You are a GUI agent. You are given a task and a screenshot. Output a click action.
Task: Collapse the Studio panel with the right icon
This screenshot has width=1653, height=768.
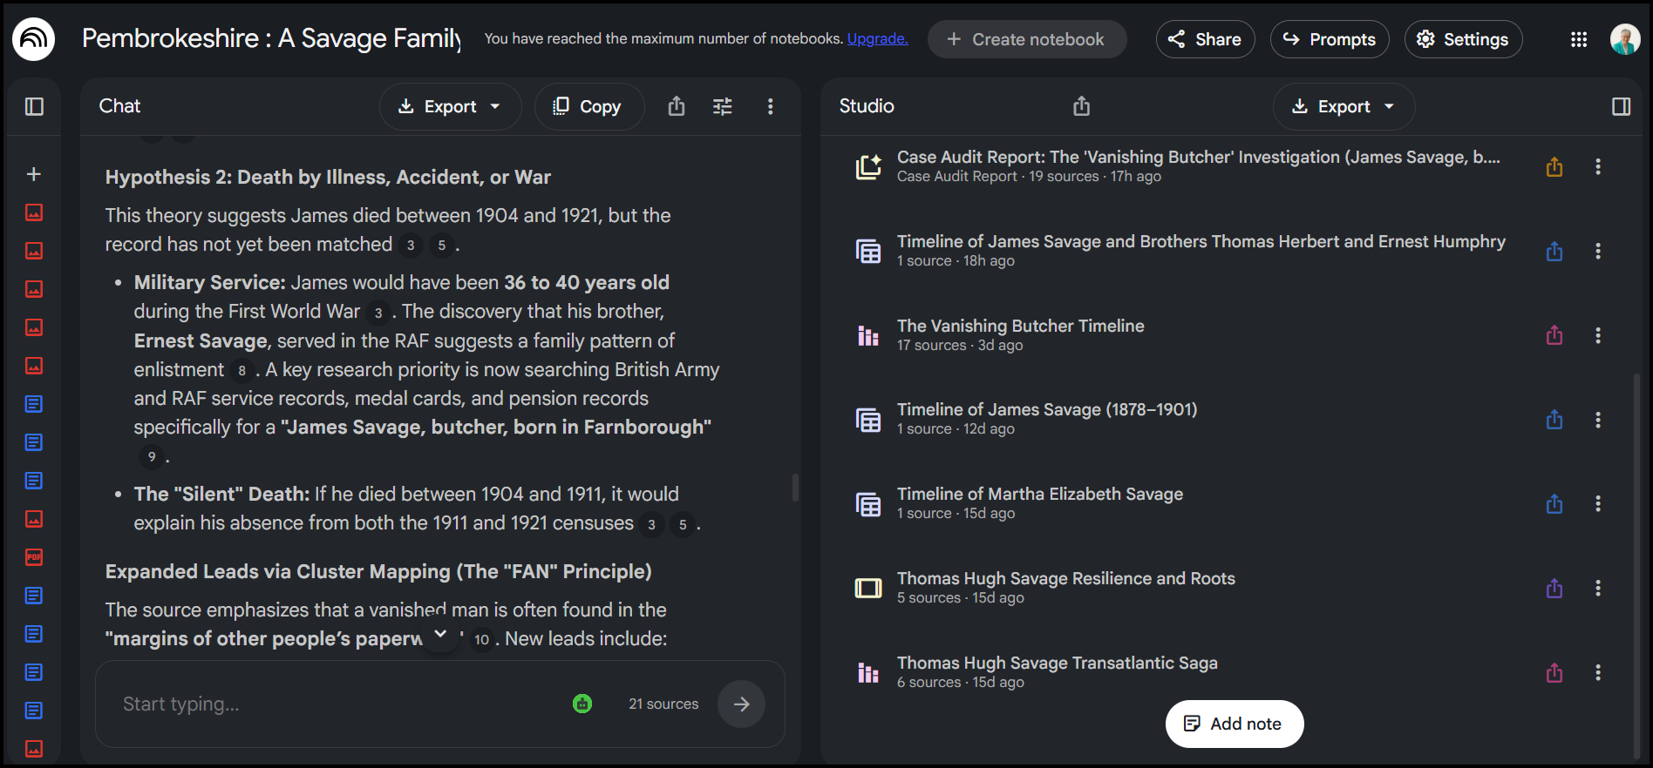coord(1621,106)
